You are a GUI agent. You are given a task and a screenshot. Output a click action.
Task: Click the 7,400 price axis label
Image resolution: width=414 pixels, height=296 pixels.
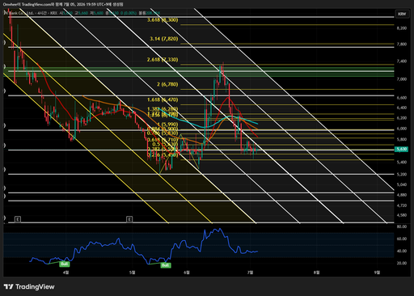pos(402,61)
